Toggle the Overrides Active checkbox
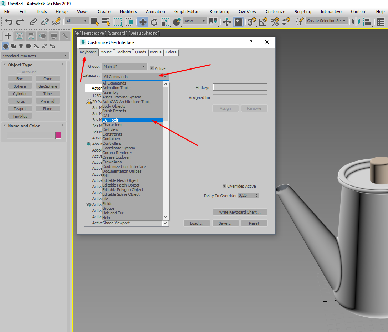The width and height of the screenshot is (388, 332). [x=224, y=186]
